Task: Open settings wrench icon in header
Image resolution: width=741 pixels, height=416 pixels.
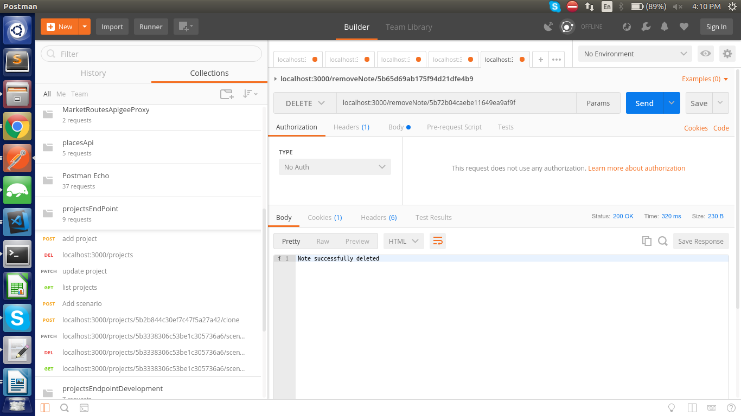Action: pyautogui.click(x=646, y=27)
